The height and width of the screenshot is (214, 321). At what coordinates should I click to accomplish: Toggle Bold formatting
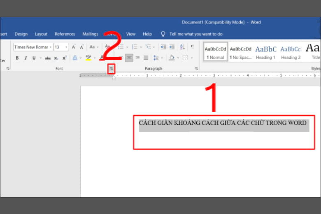click(17, 58)
